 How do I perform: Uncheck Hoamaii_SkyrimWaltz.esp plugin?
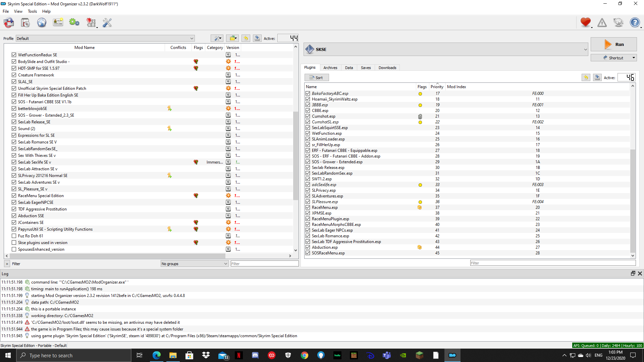point(308,99)
